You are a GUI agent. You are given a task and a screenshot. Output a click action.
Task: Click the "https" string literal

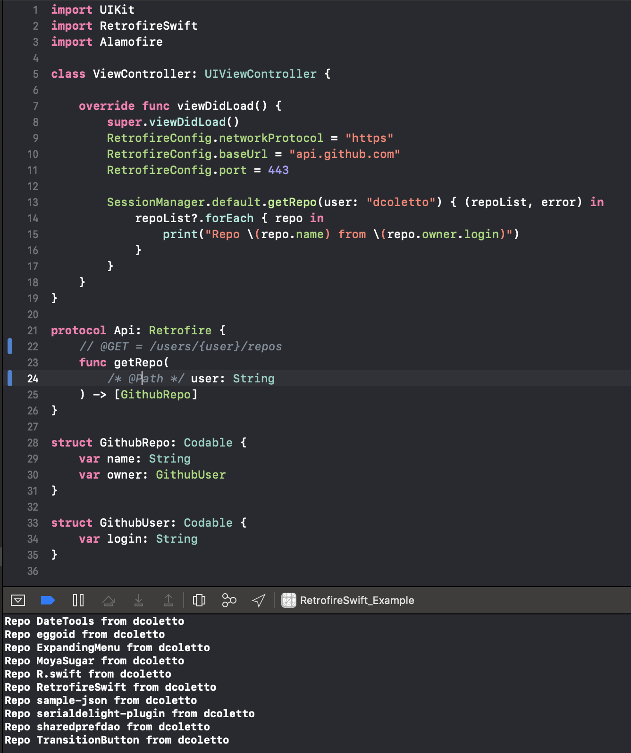coord(369,138)
